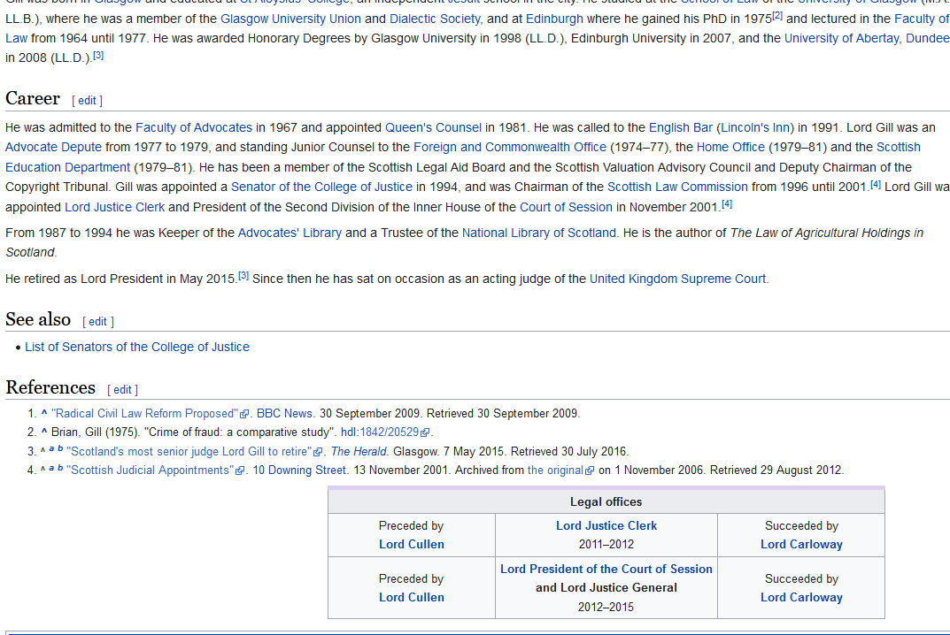The height and width of the screenshot is (635, 950).
Task: Jump to citation 'b' of reference 4
Action: point(60,468)
